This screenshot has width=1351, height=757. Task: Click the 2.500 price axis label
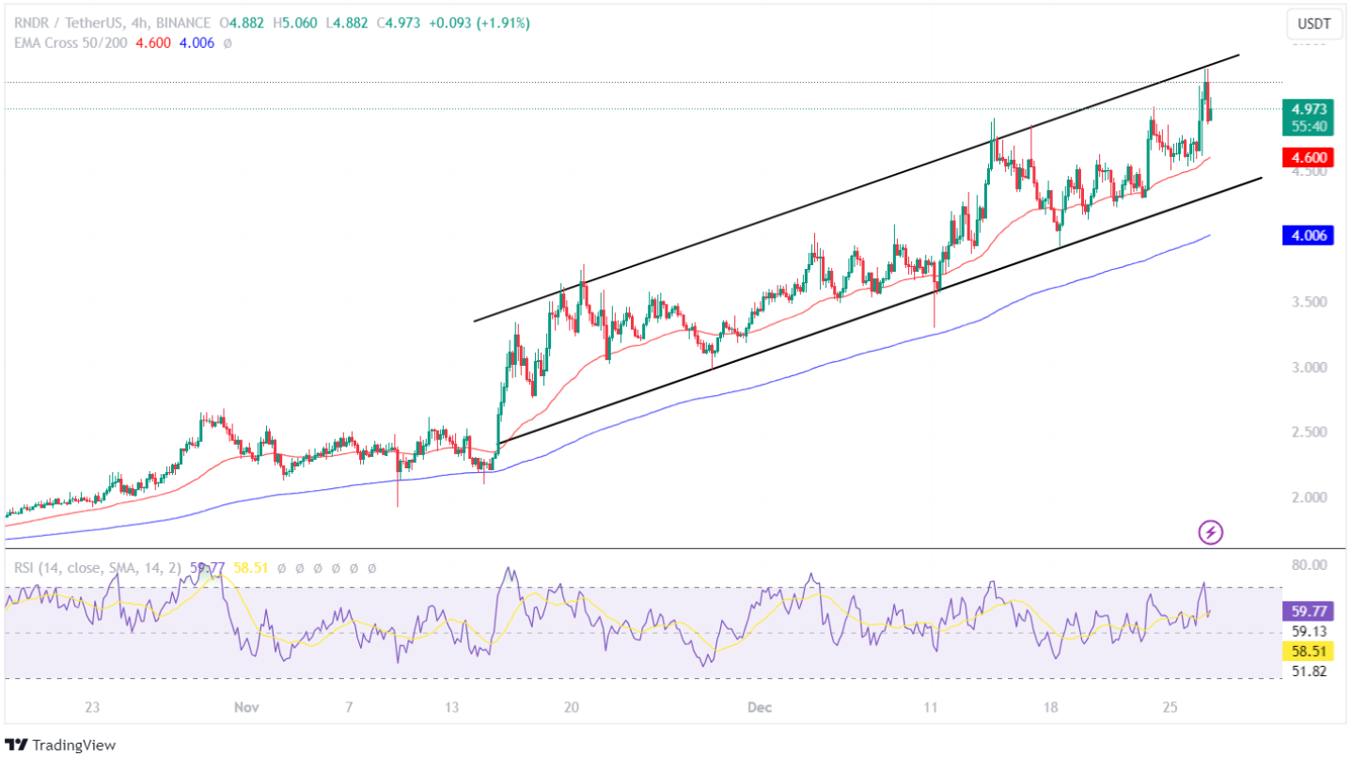(x=1309, y=432)
